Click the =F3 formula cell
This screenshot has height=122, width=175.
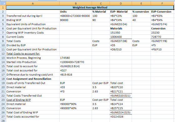tap(76, 92)
